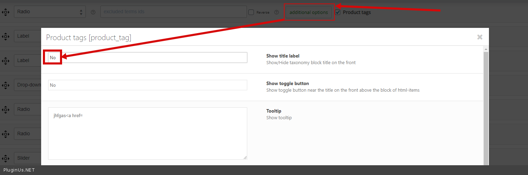Viewport: 528px width, 175px height.
Task: Click the drag handle beside the excluded terms row
Action: tap(5, 12)
